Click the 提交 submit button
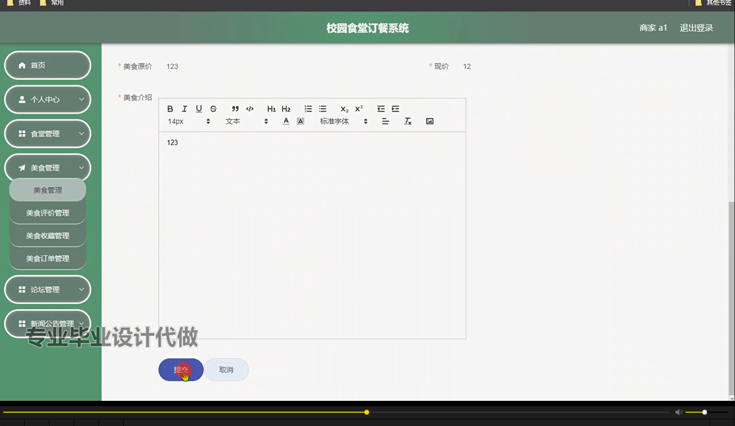This screenshot has width=735, height=426. (180, 369)
